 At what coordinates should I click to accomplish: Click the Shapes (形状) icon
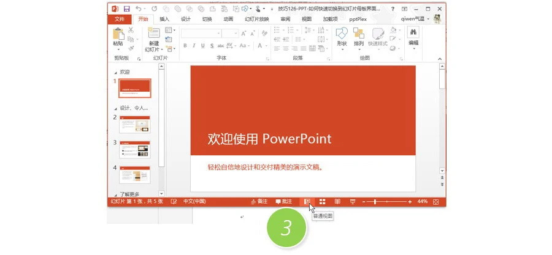click(x=342, y=34)
